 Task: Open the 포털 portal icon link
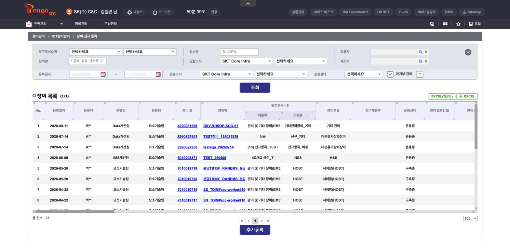475,24
